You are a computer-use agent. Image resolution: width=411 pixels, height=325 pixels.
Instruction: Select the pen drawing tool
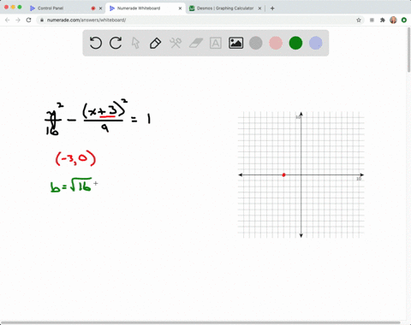(x=156, y=43)
